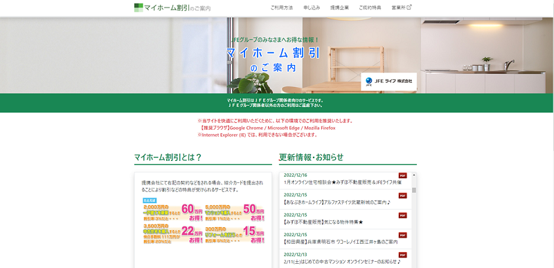This screenshot has width=554, height=268.
Task: Open PDF icon for アルファステイツ武蔵新城 notice
Action: 403,195
